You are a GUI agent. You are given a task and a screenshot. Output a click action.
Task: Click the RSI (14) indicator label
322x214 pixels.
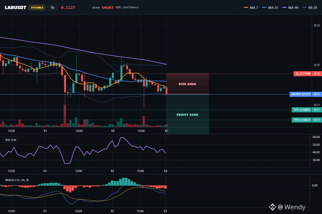[x=11, y=140]
